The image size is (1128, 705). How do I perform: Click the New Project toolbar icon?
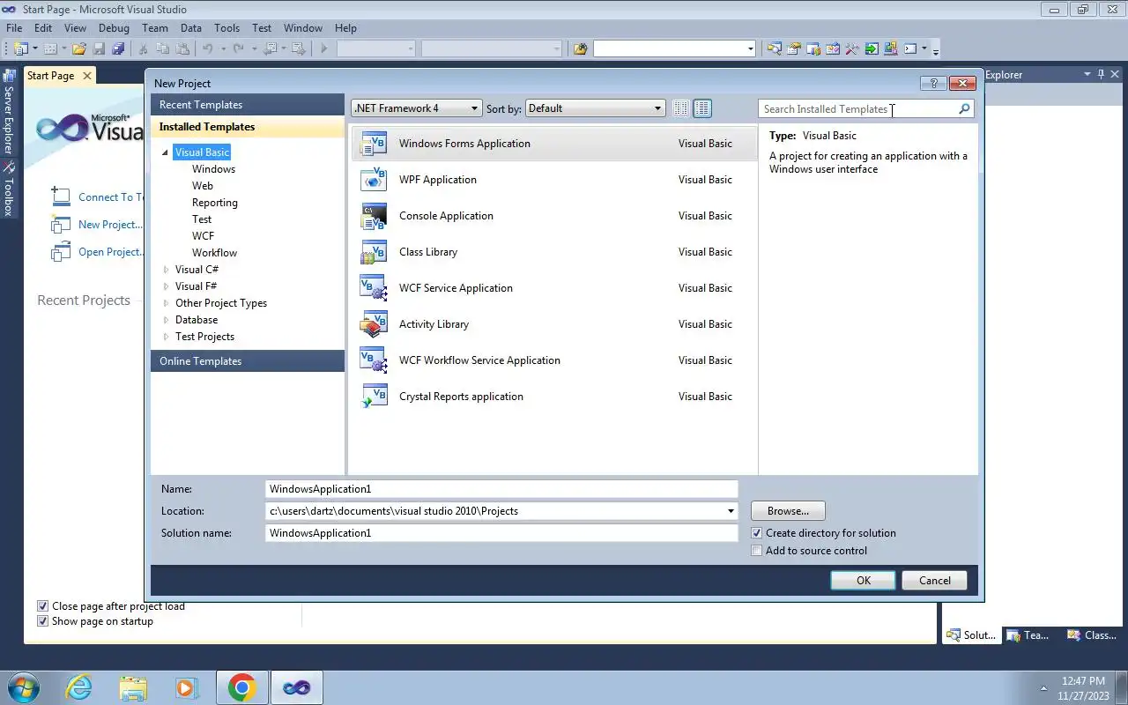(21, 49)
